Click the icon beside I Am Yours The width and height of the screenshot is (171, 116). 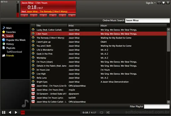(33, 34)
